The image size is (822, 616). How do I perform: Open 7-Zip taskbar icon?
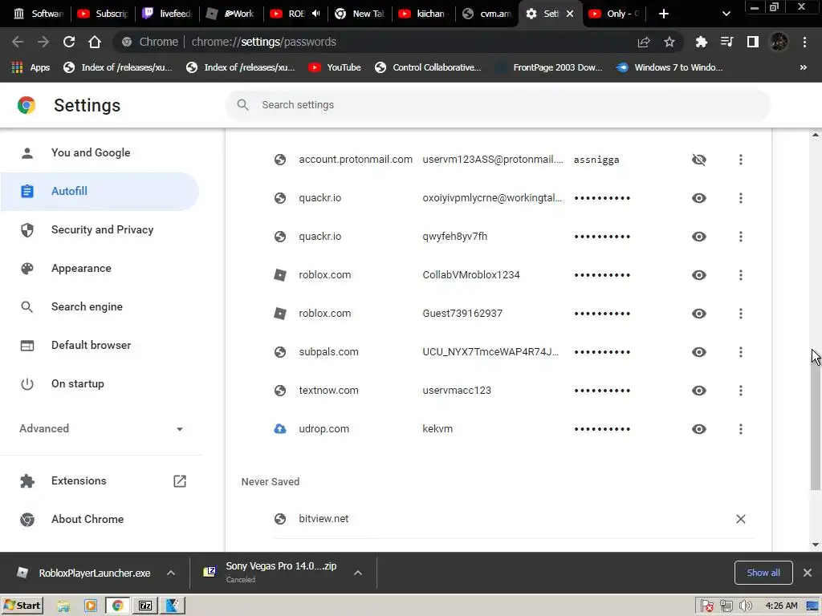pos(145,606)
